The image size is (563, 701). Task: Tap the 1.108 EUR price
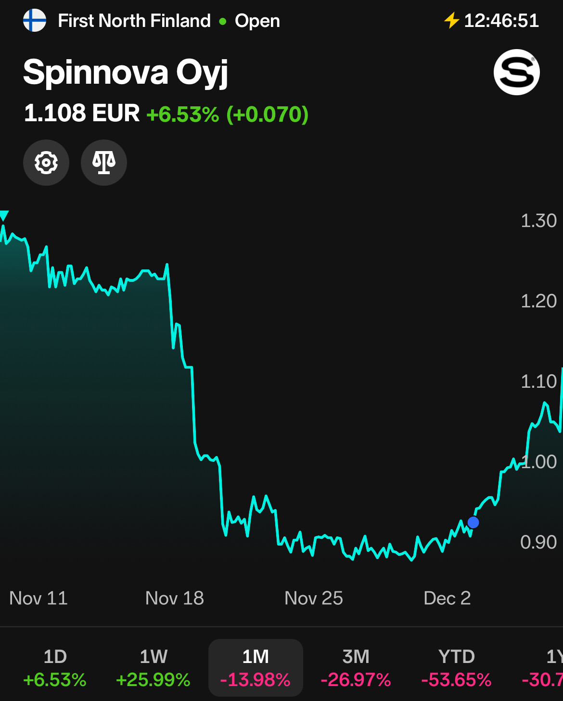(82, 114)
